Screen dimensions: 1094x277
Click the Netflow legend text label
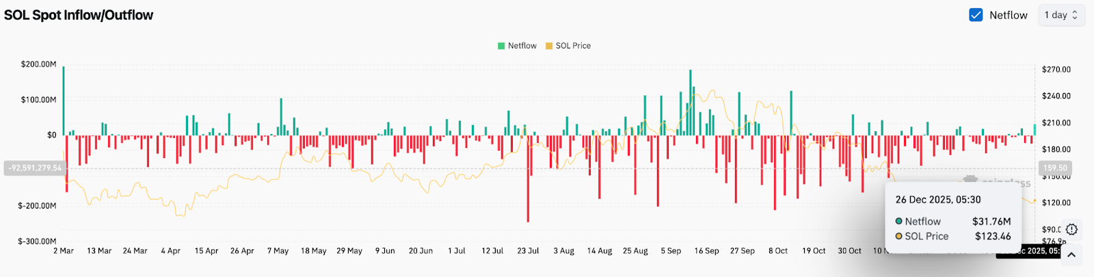pos(522,46)
